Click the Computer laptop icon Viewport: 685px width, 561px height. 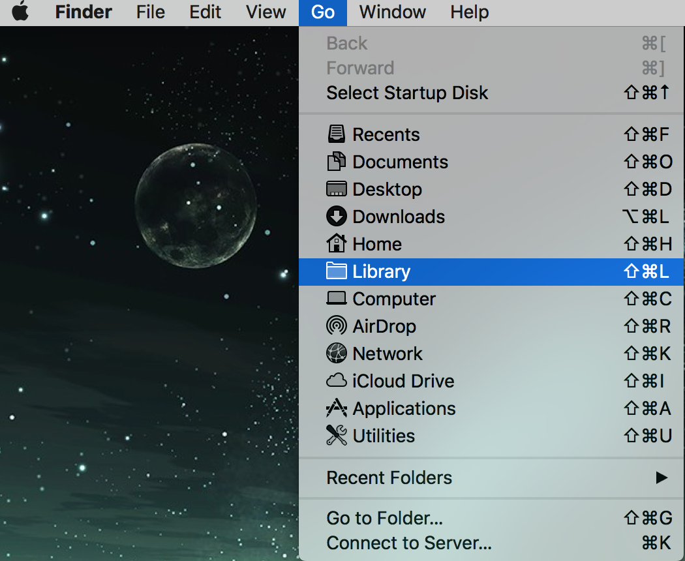click(337, 298)
